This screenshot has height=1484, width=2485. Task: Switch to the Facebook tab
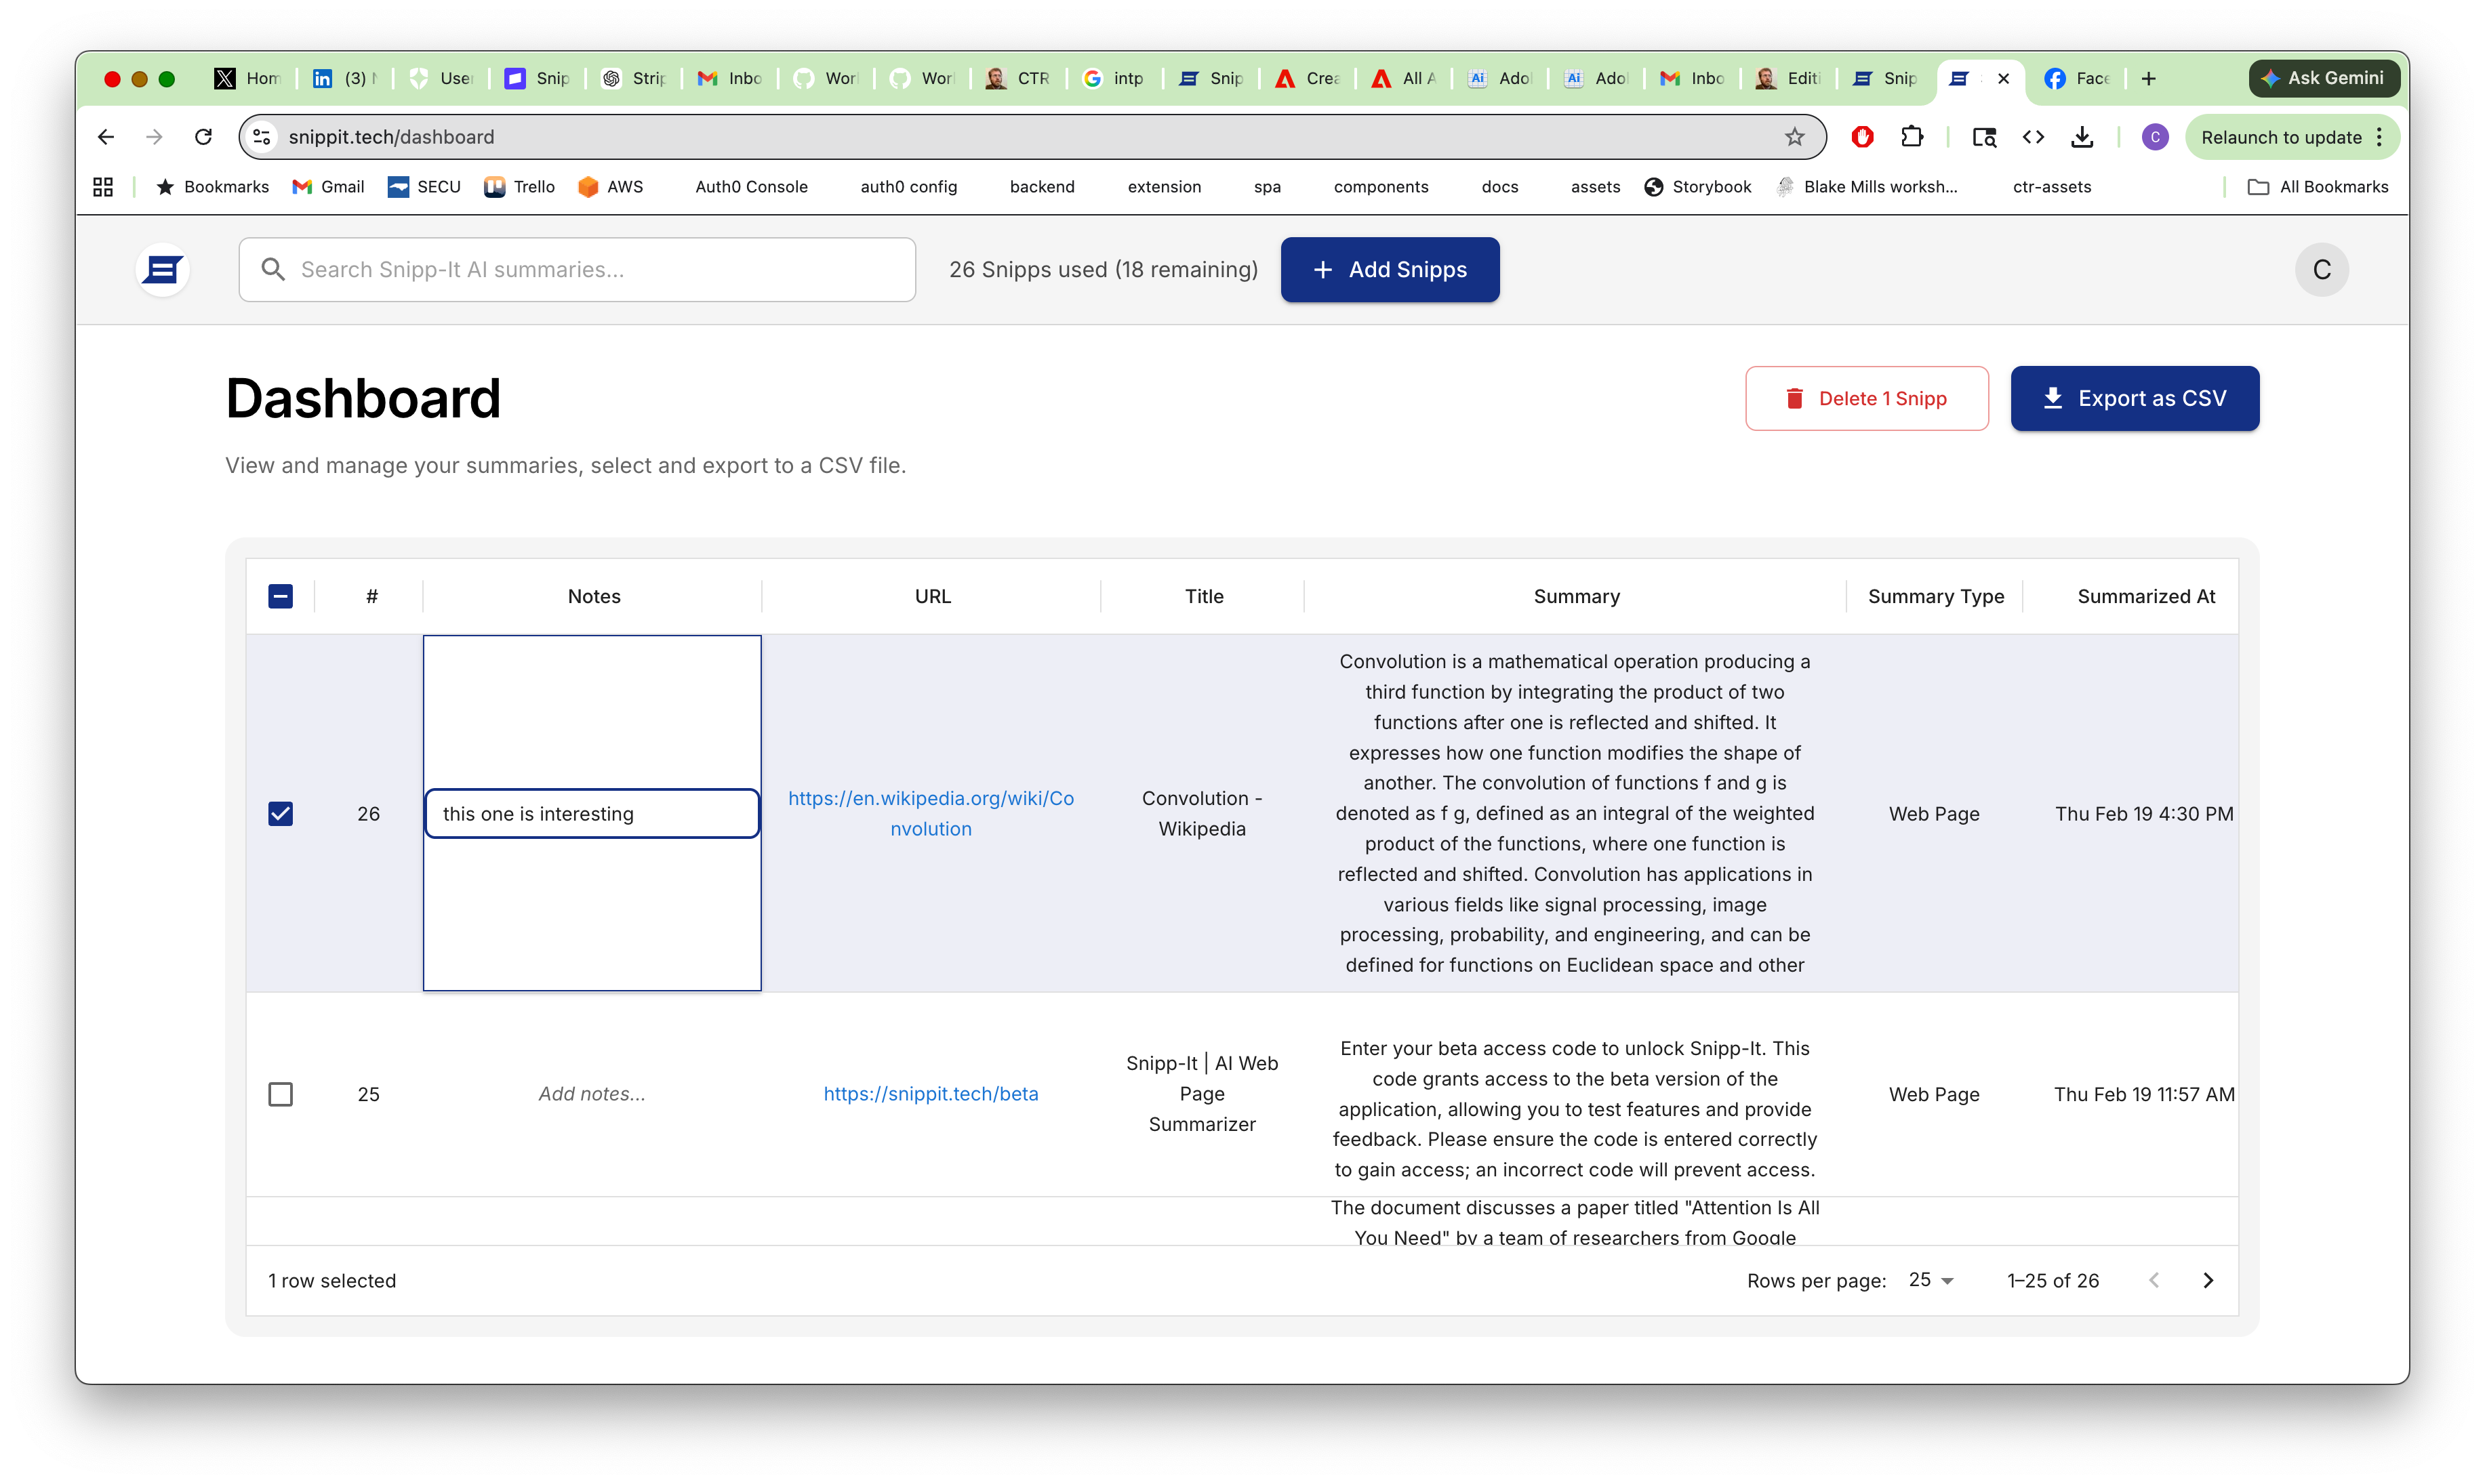tap(2076, 78)
